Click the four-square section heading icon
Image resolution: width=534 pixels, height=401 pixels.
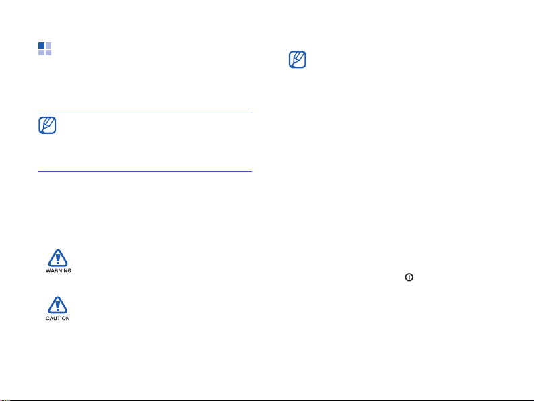[44, 49]
